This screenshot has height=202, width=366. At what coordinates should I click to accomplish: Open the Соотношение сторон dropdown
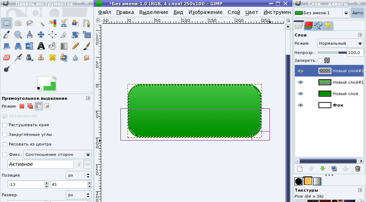coord(58,154)
